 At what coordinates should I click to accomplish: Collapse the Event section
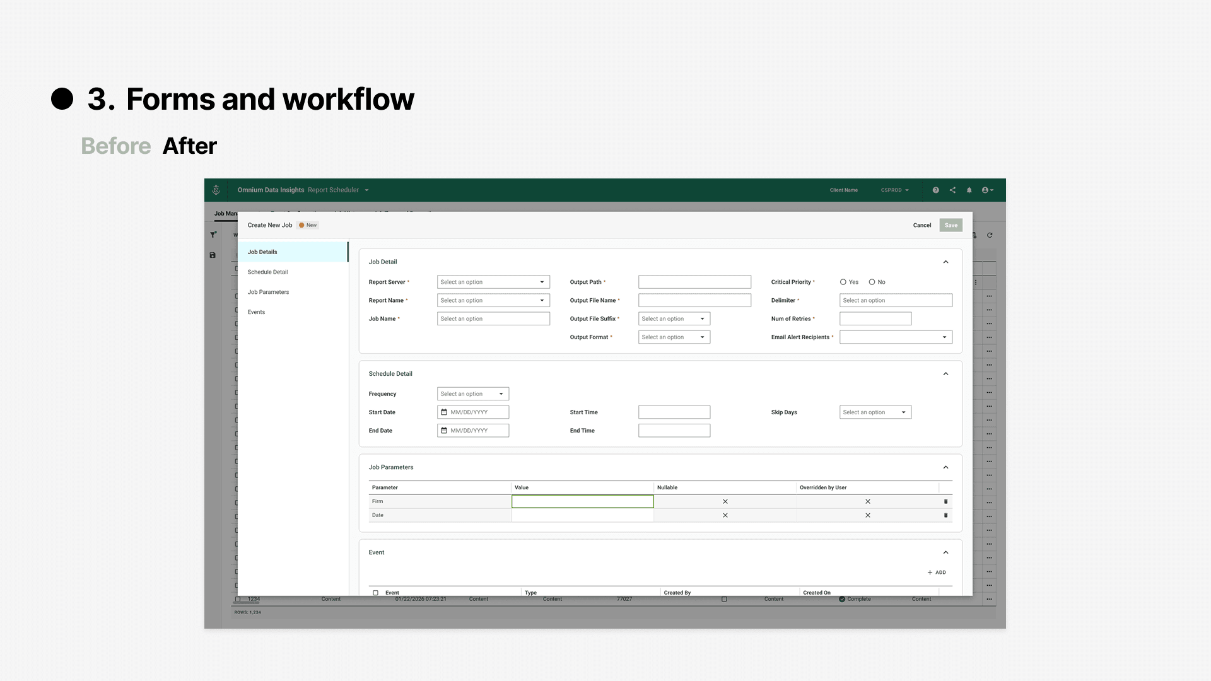945,552
